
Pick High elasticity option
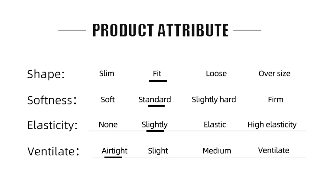pyautogui.click(x=272, y=125)
